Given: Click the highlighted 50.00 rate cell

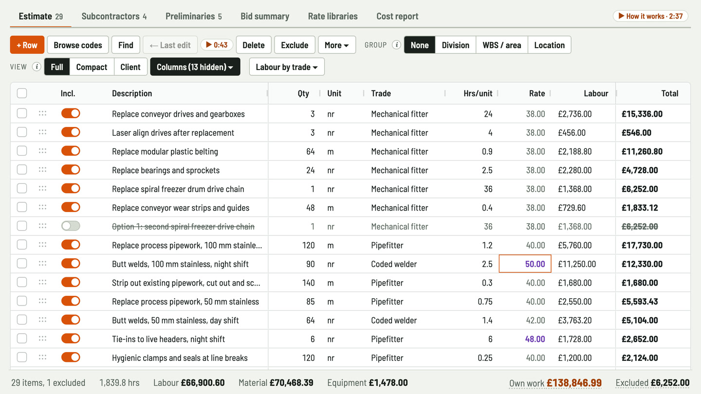Looking at the screenshot, I should coord(525,264).
